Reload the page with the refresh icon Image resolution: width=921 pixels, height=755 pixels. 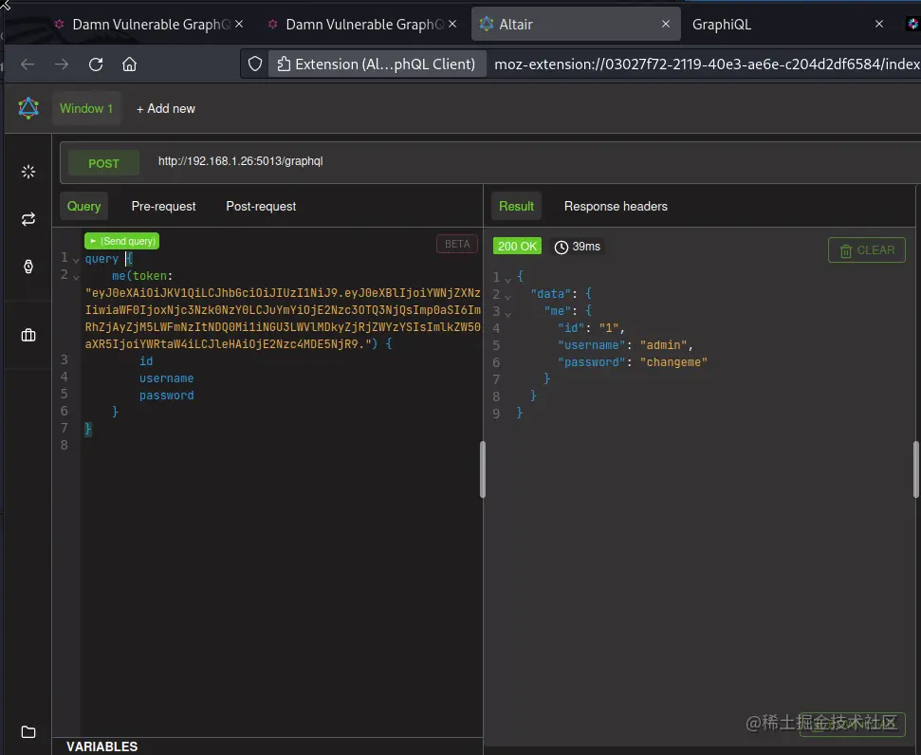(x=96, y=64)
